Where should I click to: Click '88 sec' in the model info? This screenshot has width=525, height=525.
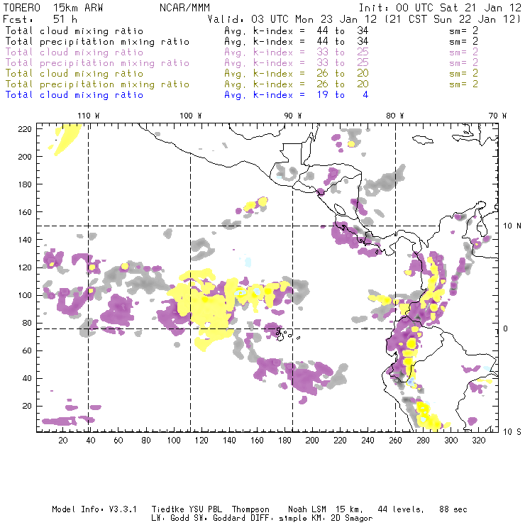click(x=453, y=509)
